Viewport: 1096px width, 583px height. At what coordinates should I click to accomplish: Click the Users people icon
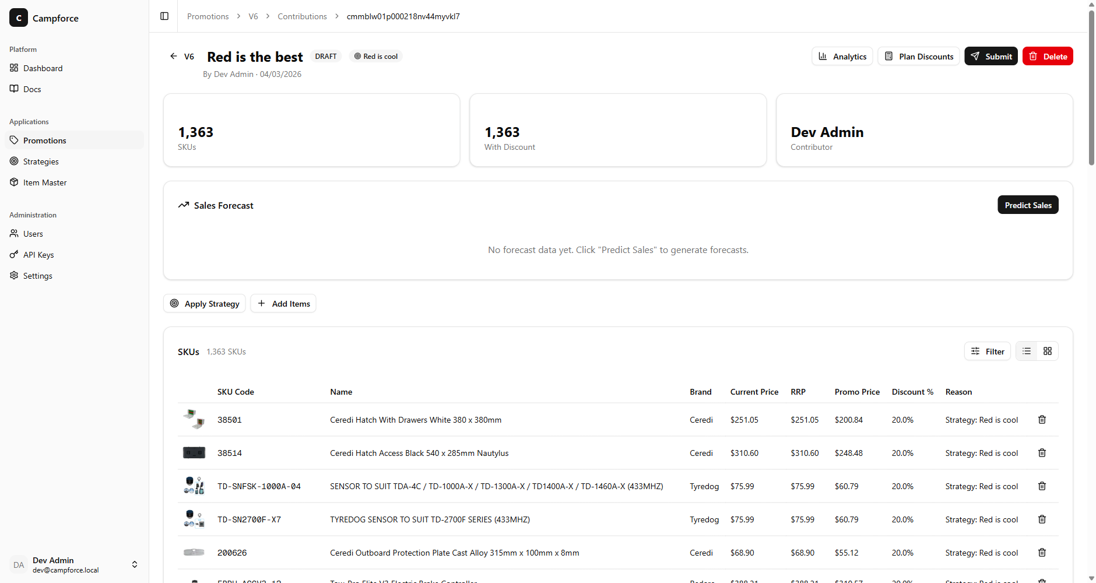coord(14,233)
